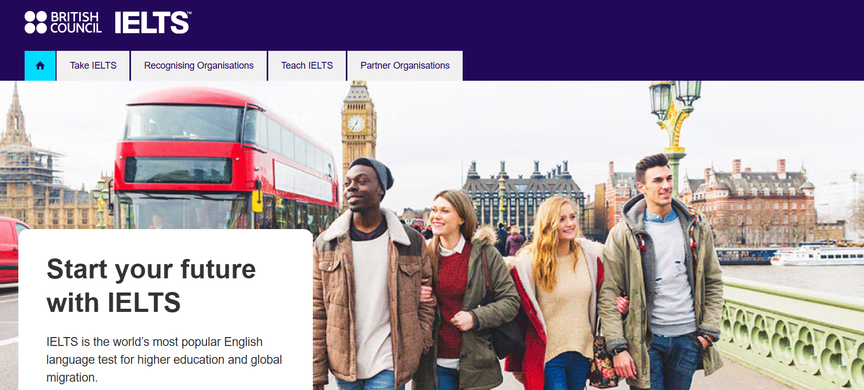Viewport: 864px width, 390px height.
Task: Click the 'Start your future with IELTS' heading
Action: pos(151,286)
